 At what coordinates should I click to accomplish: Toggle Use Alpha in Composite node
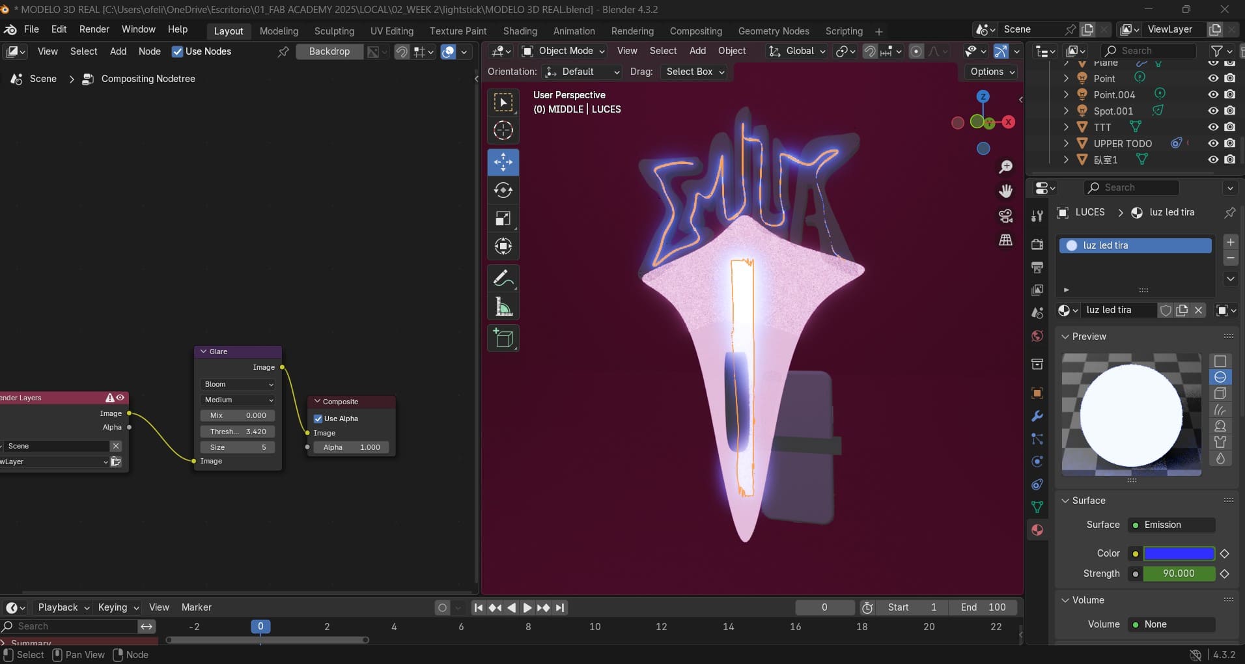pos(318,419)
